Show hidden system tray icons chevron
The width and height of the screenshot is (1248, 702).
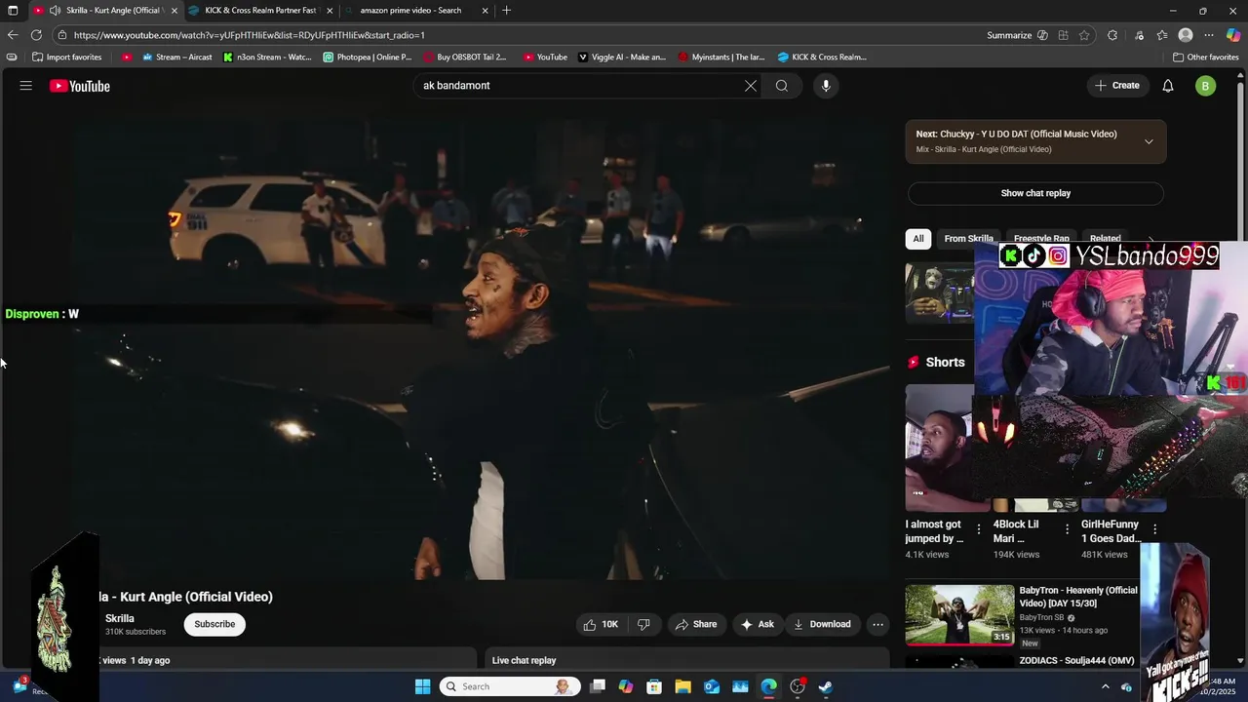tap(1105, 686)
